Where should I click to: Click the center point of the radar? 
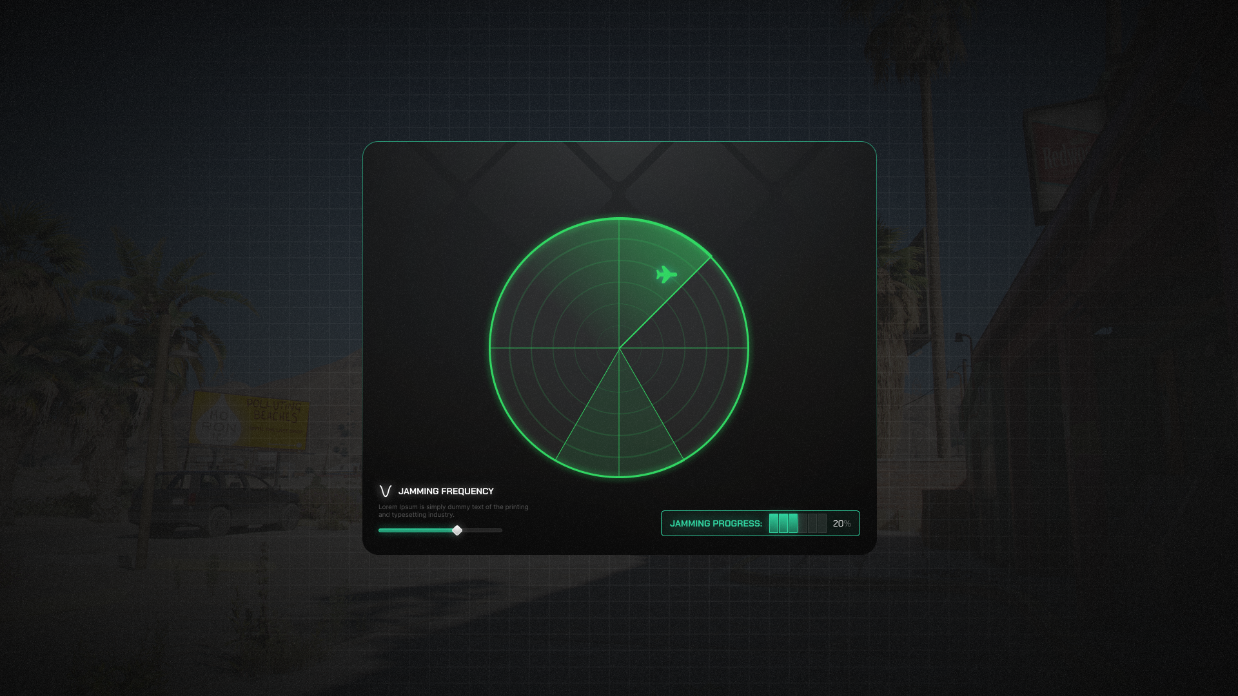point(619,348)
